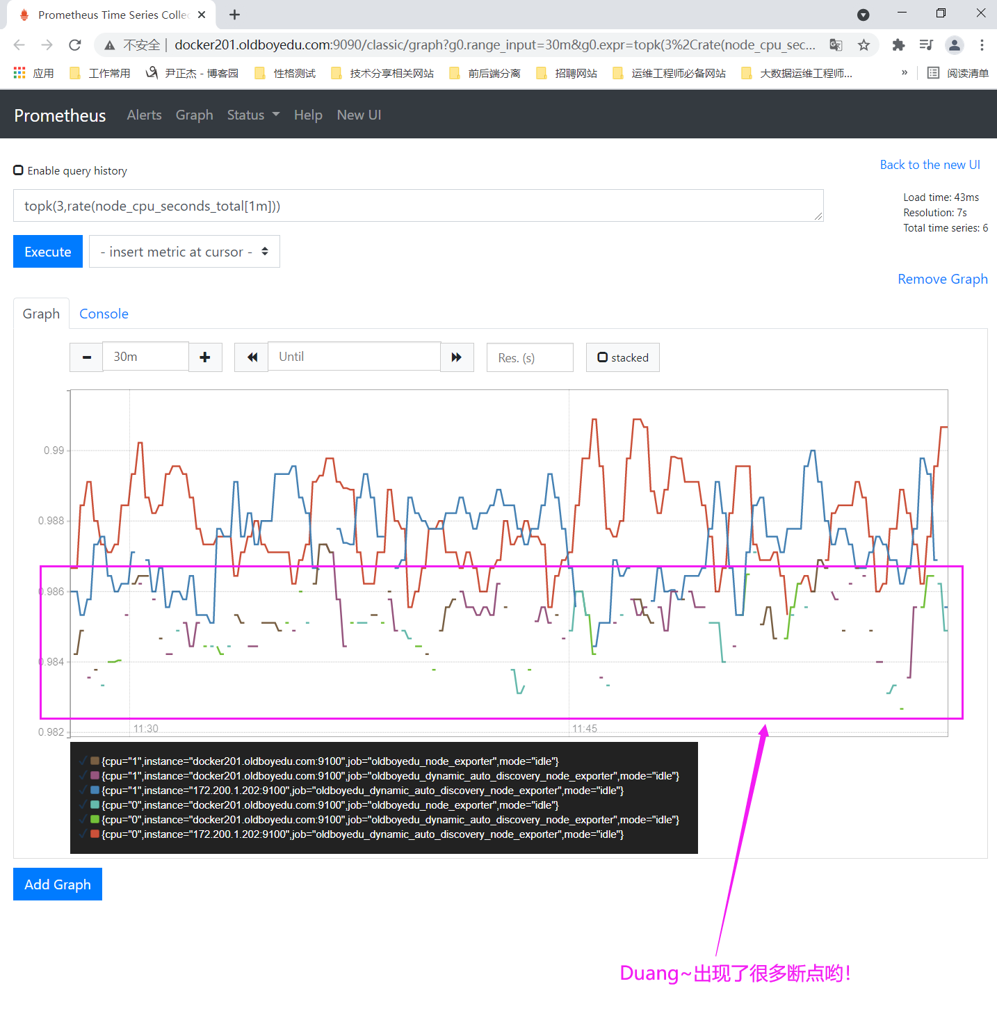Screen dimensions: 997x1027
Task: Reload the Prometheus page
Action: (x=75, y=45)
